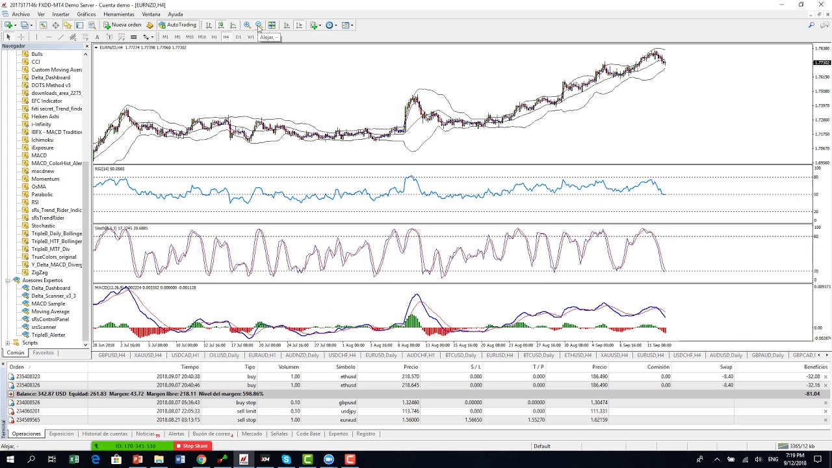Toggle AutoTrading on or off
Viewport: 832px width, 468px height.
coord(178,25)
